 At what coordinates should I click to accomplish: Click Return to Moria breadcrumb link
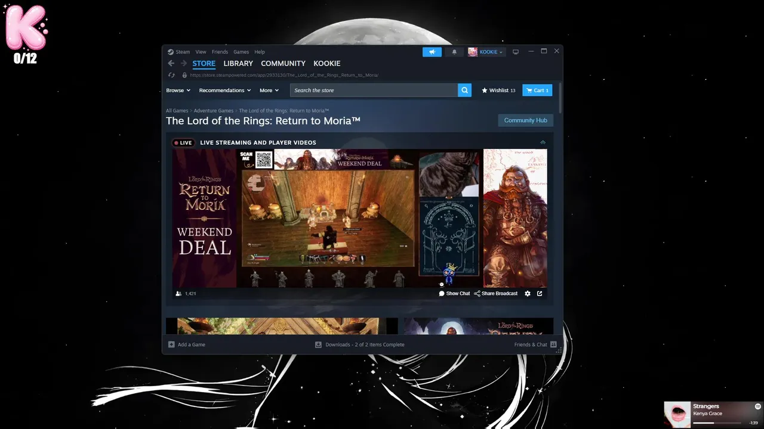[284, 111]
